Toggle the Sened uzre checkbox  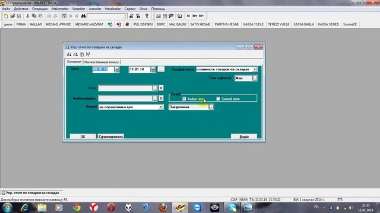click(218, 99)
